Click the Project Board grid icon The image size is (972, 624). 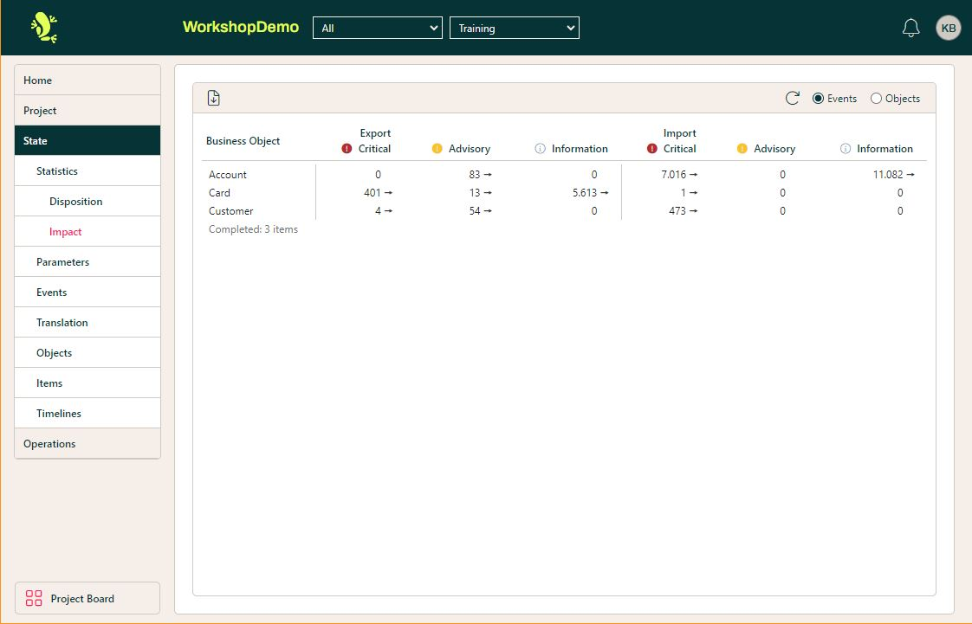click(x=34, y=598)
